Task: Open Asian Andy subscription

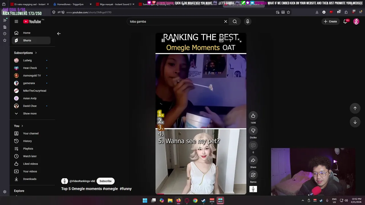Action: (x=31, y=98)
